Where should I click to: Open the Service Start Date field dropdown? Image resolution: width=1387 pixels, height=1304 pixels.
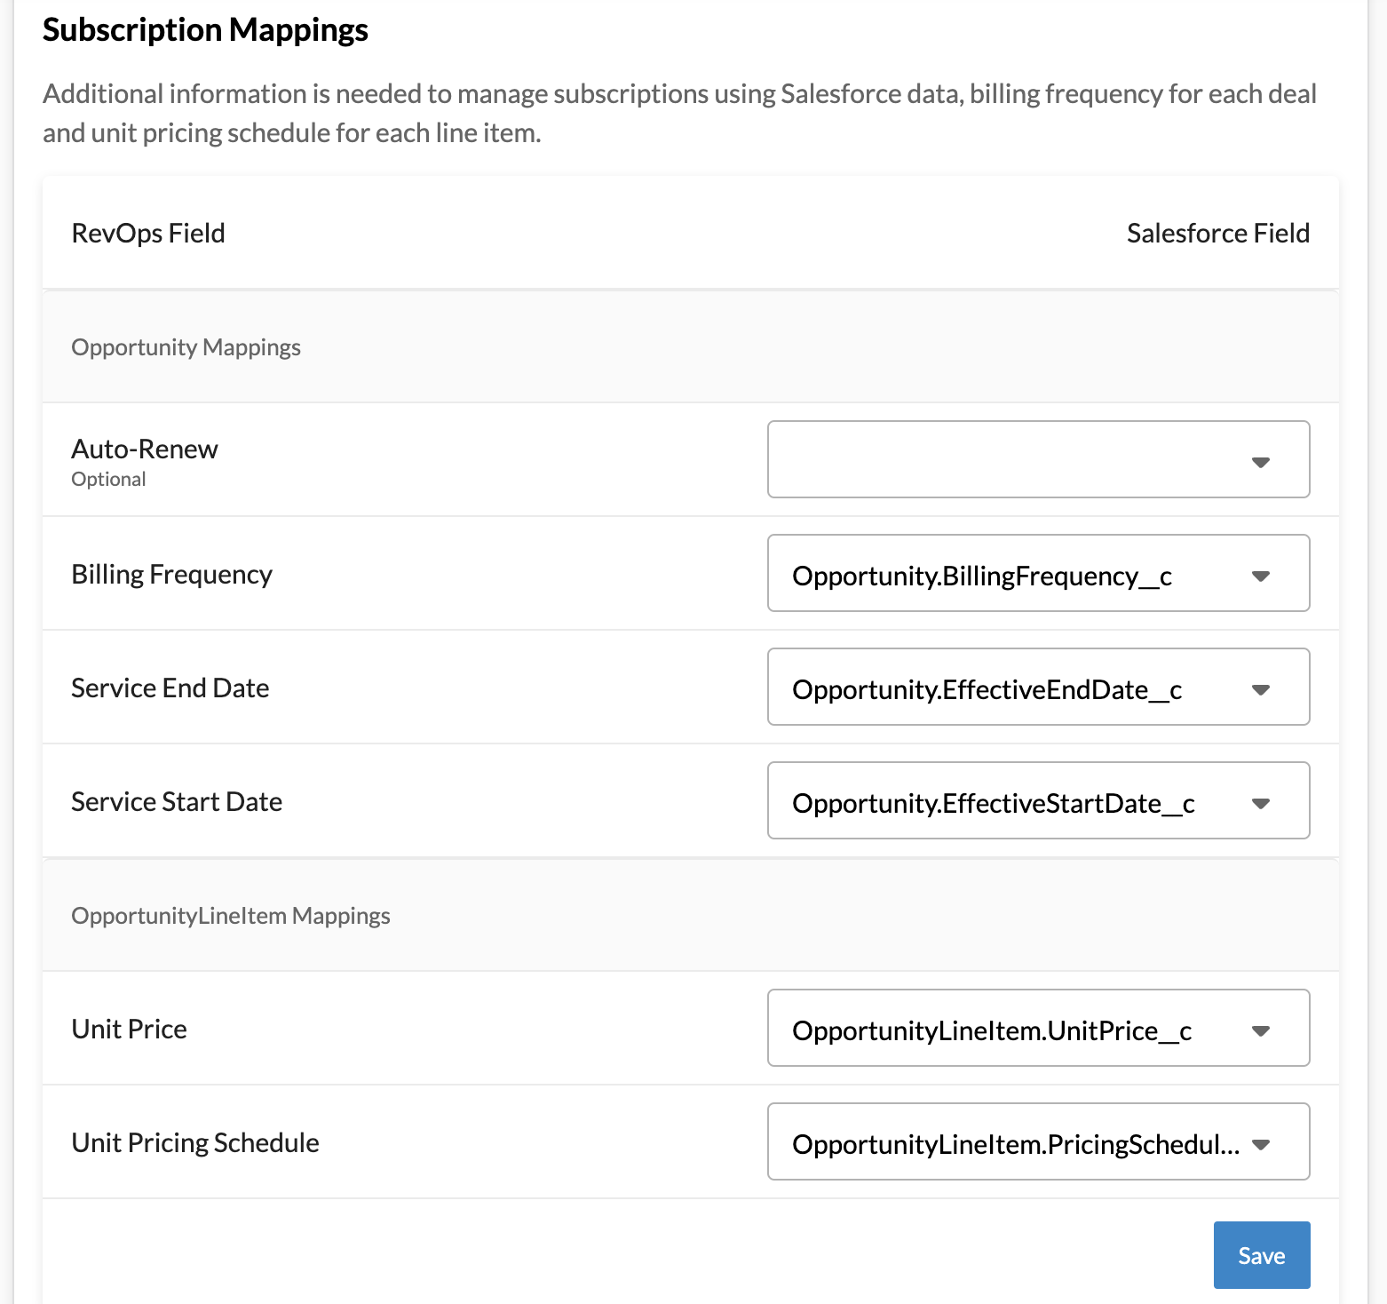coord(1038,800)
